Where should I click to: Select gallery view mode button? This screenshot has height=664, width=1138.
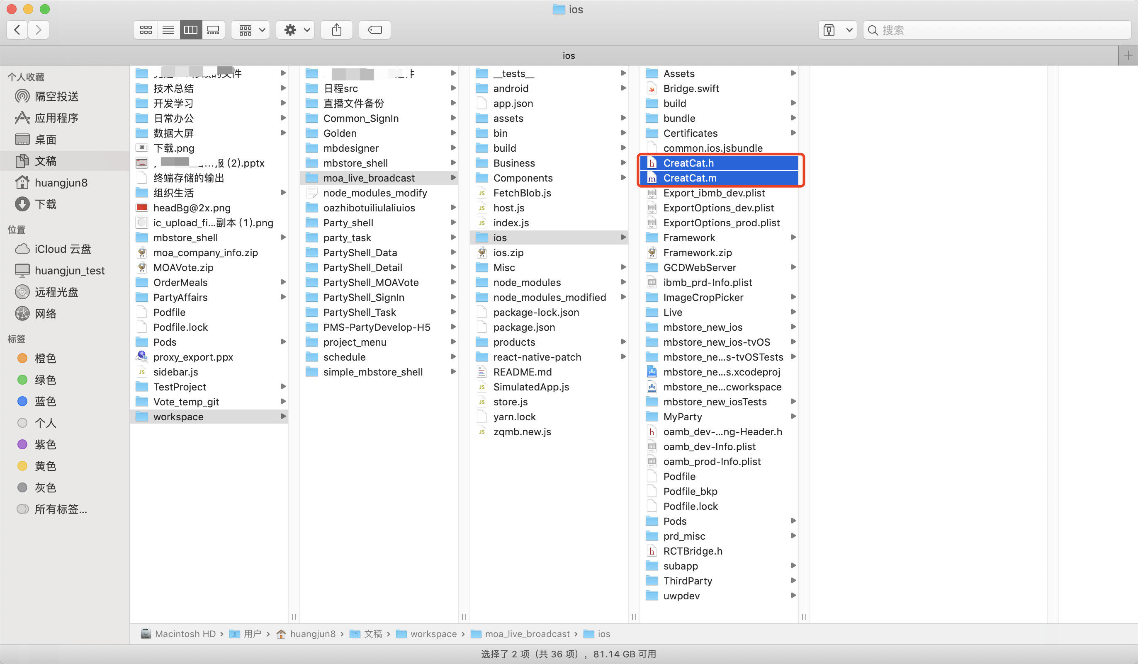point(213,30)
